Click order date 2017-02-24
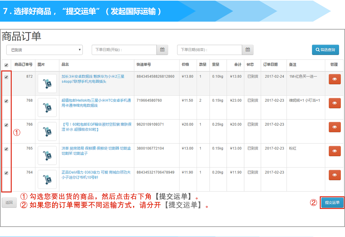 pos(274,76)
